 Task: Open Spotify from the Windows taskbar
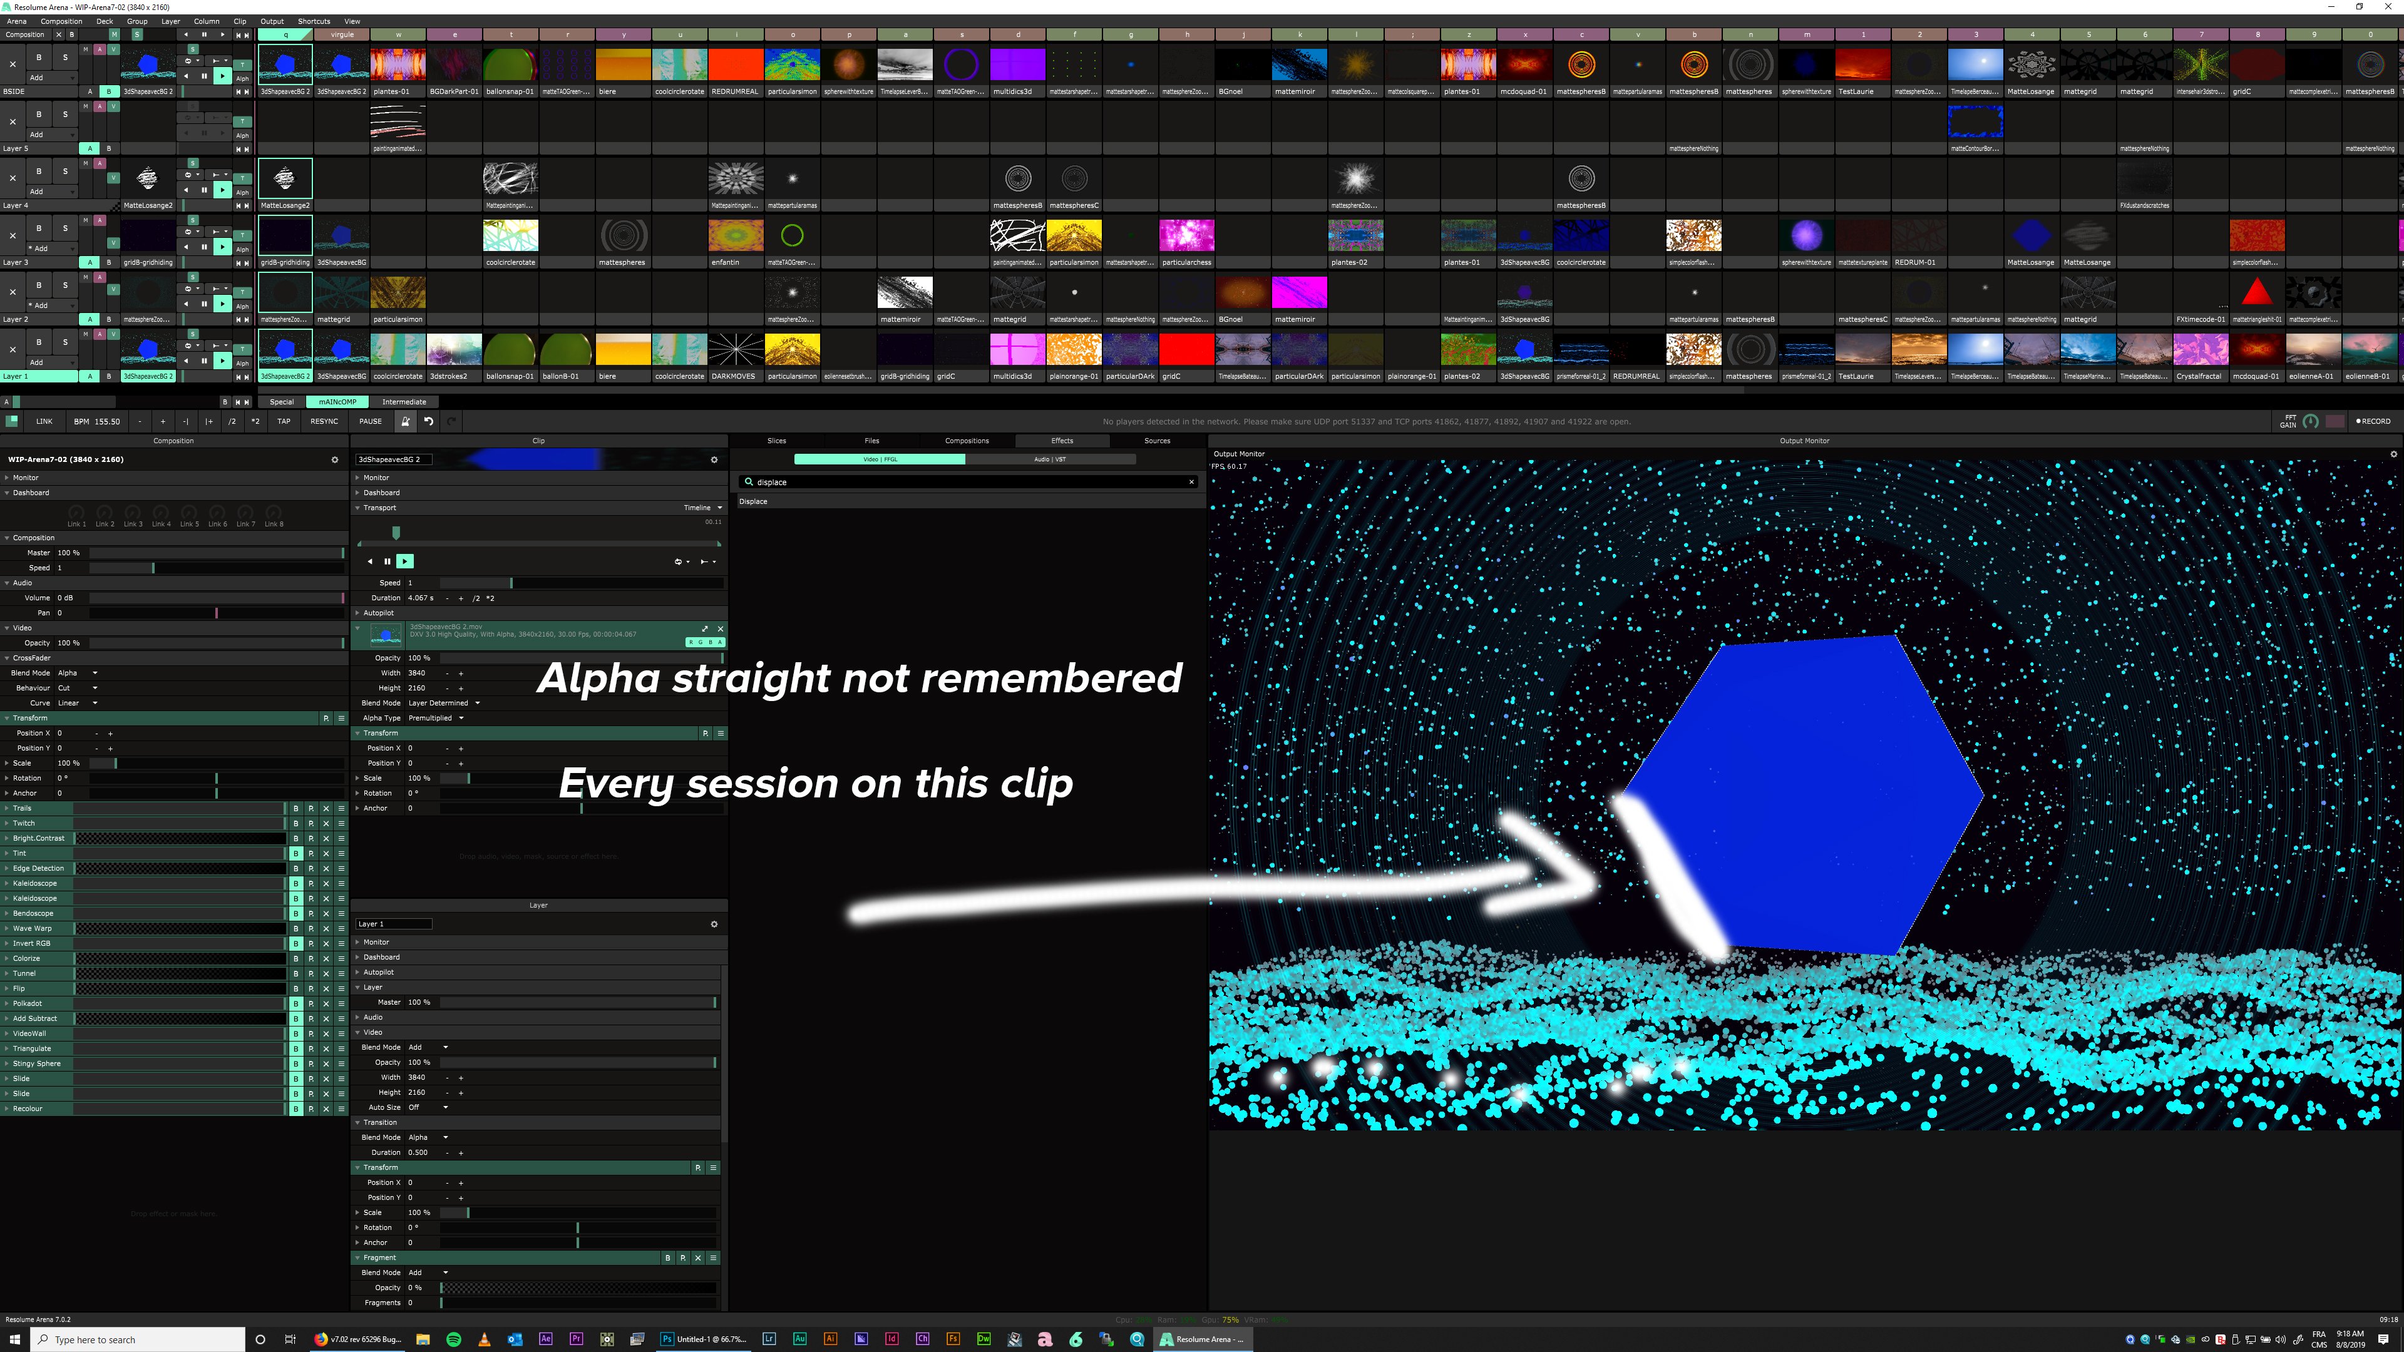(453, 1339)
